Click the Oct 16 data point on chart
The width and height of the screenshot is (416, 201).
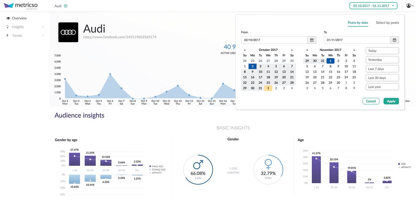(223, 84)
